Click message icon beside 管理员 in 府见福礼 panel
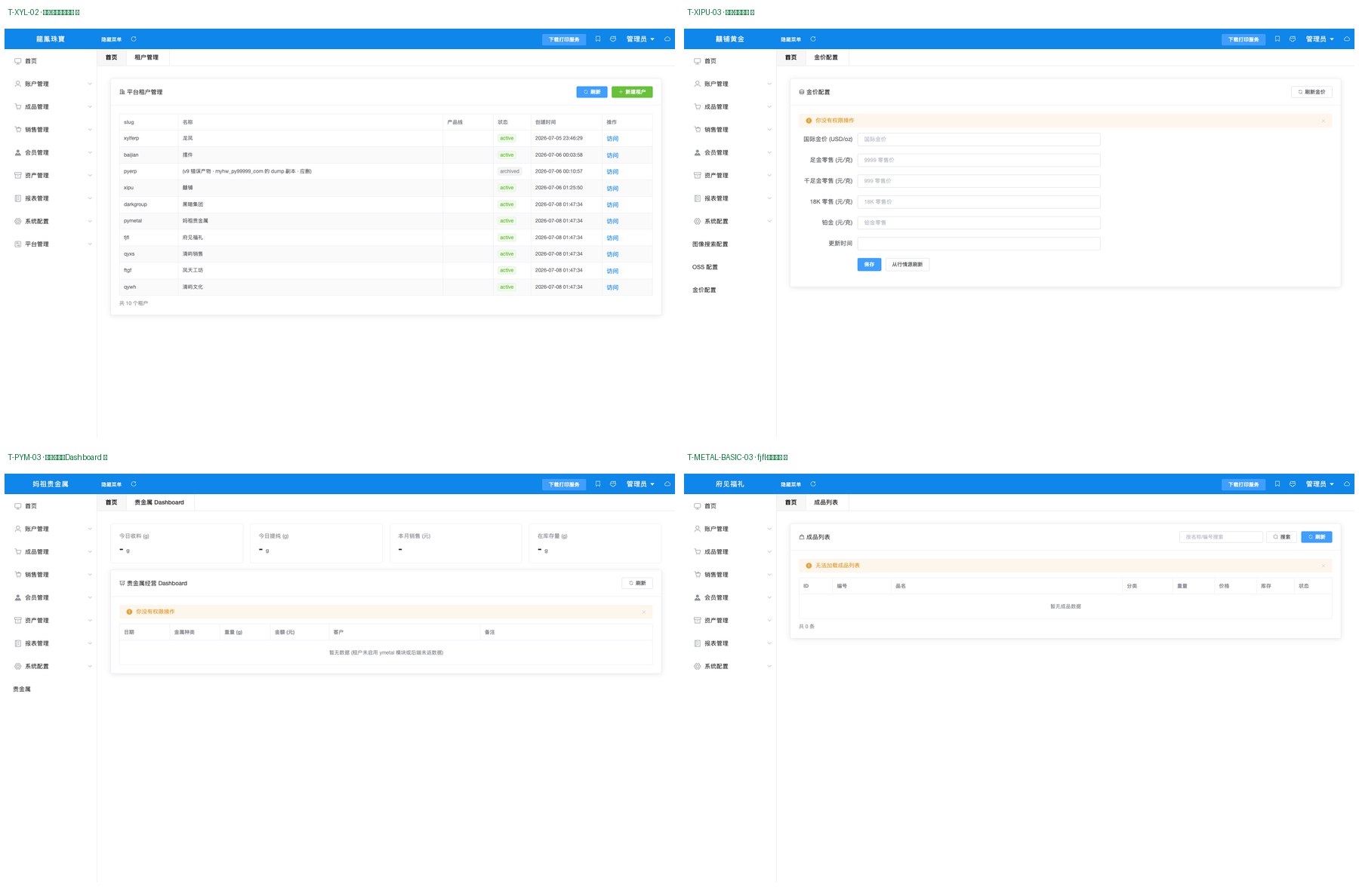The image size is (1359, 890). [1293, 484]
